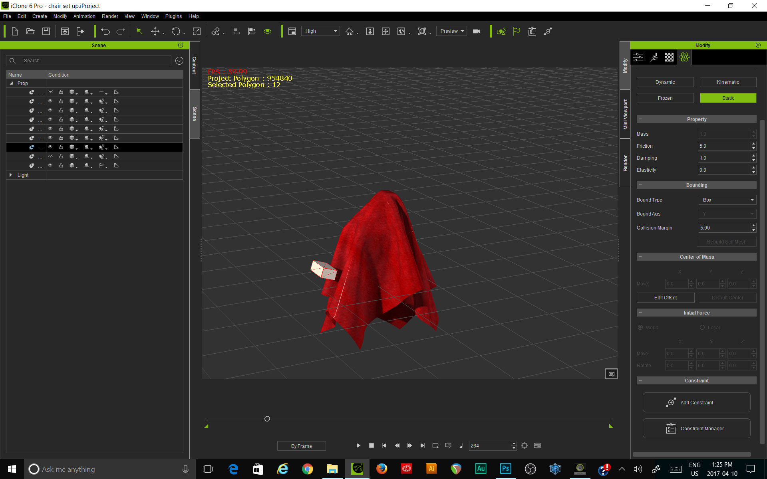Click the Edit Offset button

[666, 297]
